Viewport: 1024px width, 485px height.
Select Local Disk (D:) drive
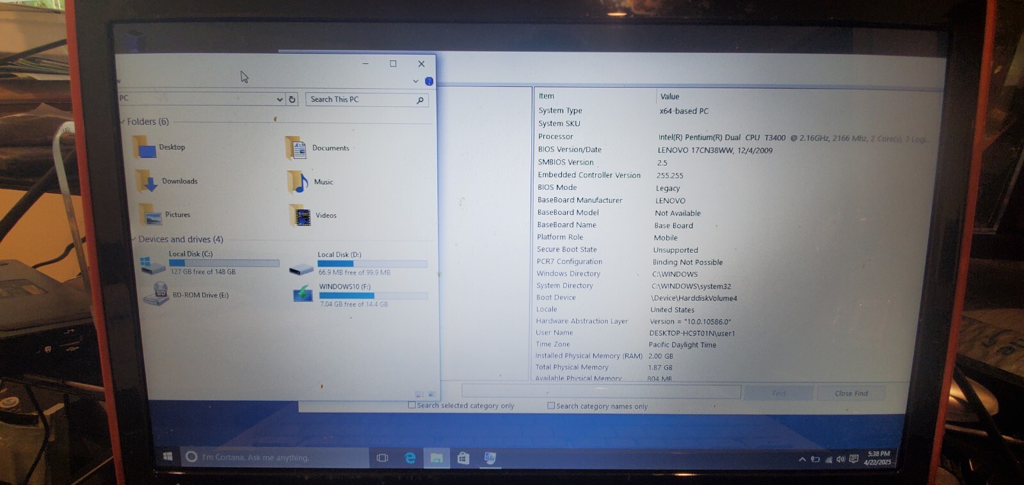358,264
